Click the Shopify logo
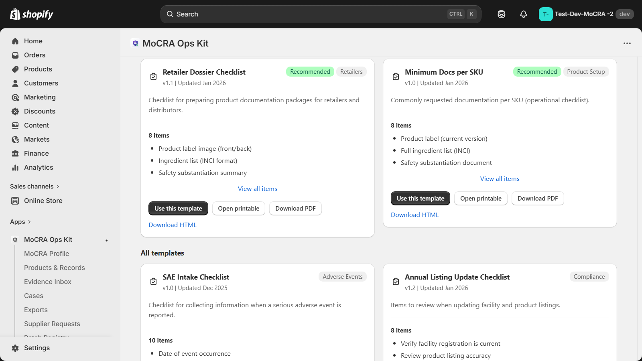Viewport: 642px width, 361px height. (32, 14)
